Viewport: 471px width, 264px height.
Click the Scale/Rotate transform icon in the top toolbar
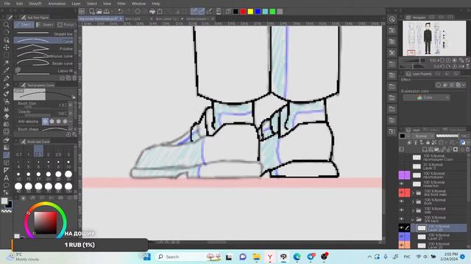(x=160, y=12)
